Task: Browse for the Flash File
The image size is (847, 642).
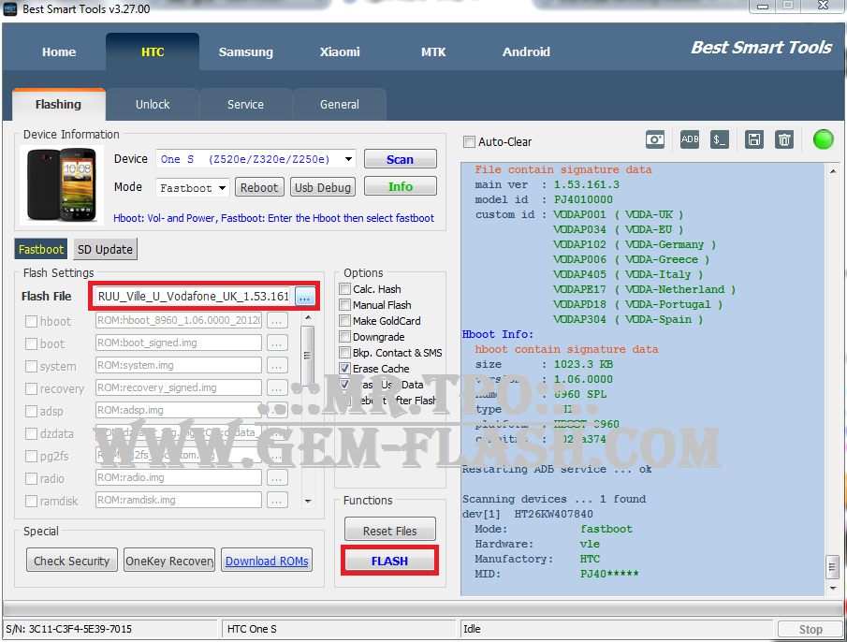Action: point(304,297)
